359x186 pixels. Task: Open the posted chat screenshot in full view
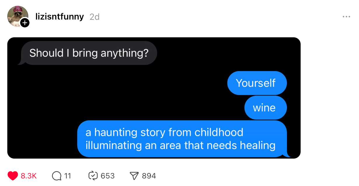[154, 98]
